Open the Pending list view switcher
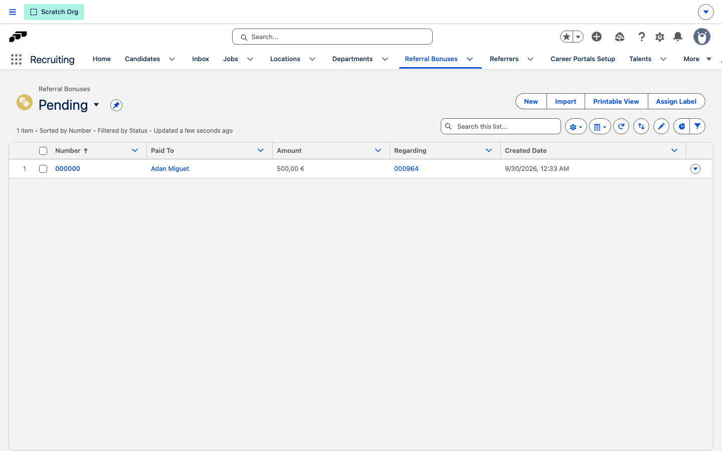 (96, 105)
